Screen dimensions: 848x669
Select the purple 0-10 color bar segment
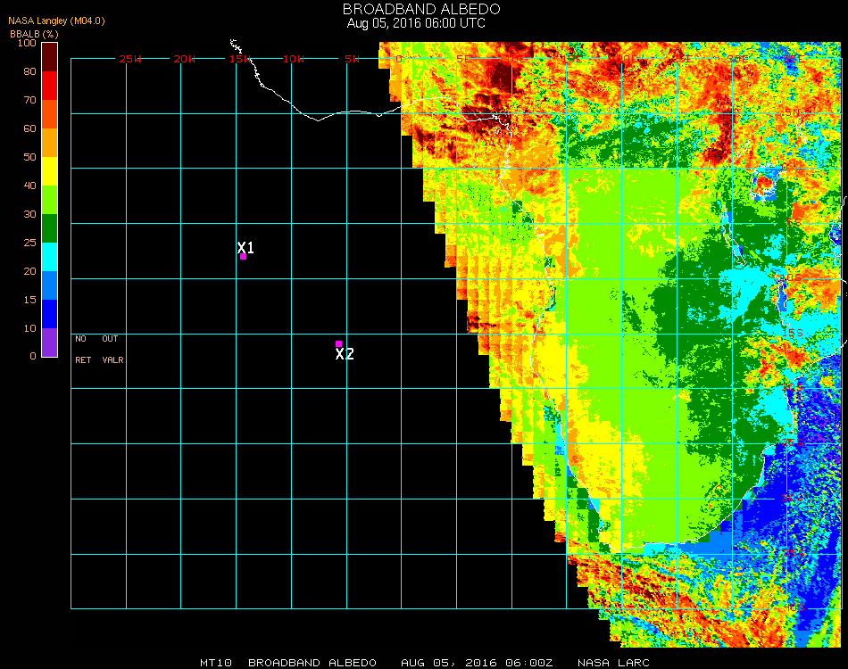[x=49, y=343]
